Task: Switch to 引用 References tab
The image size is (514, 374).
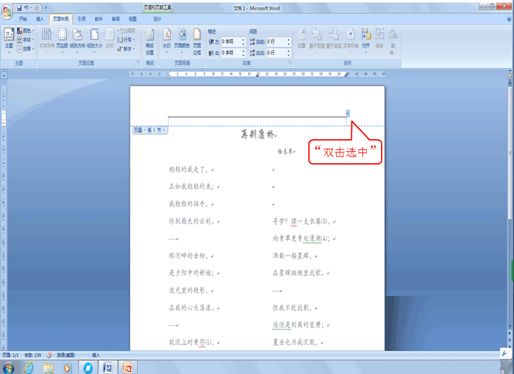Action: (x=82, y=19)
